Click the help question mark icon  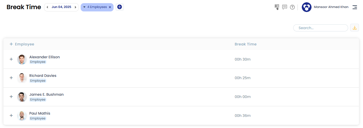[292, 7]
